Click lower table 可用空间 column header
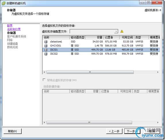165x140 pixels. point(125,91)
